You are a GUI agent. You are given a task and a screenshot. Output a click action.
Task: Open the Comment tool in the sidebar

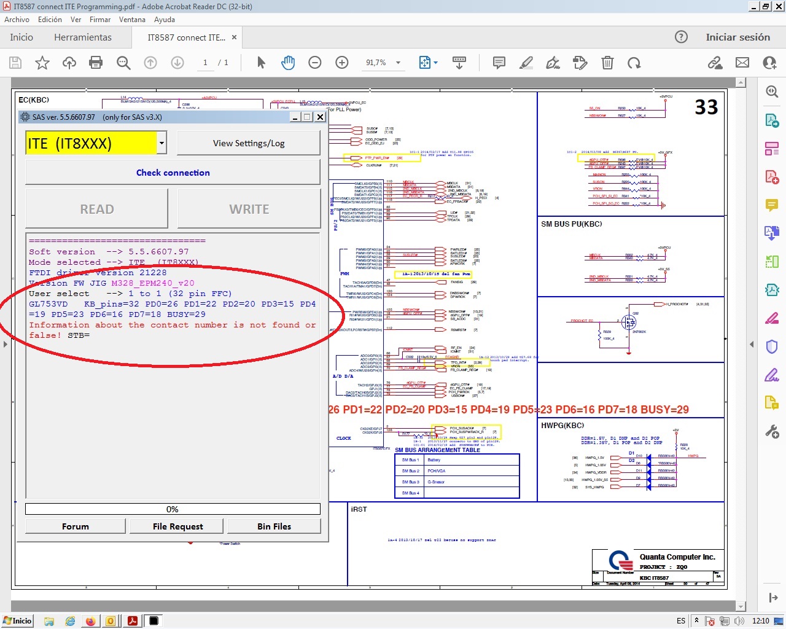772,205
